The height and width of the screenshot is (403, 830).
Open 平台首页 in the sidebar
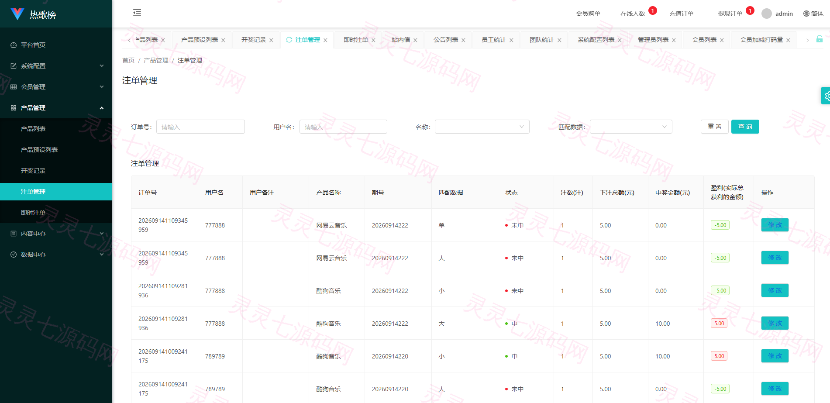(56, 45)
